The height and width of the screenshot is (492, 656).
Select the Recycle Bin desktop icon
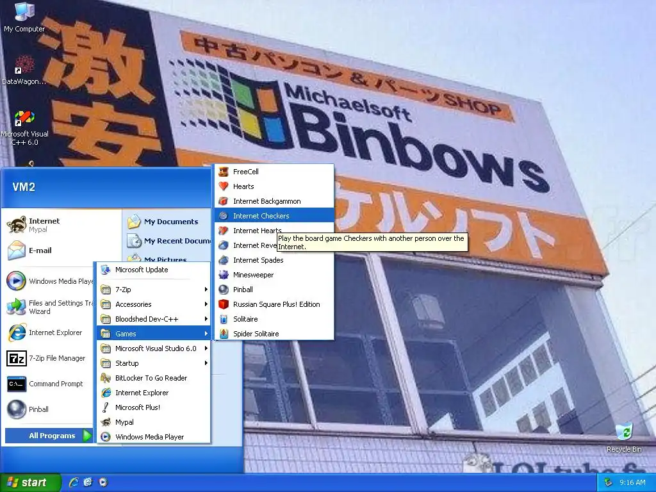click(624, 437)
